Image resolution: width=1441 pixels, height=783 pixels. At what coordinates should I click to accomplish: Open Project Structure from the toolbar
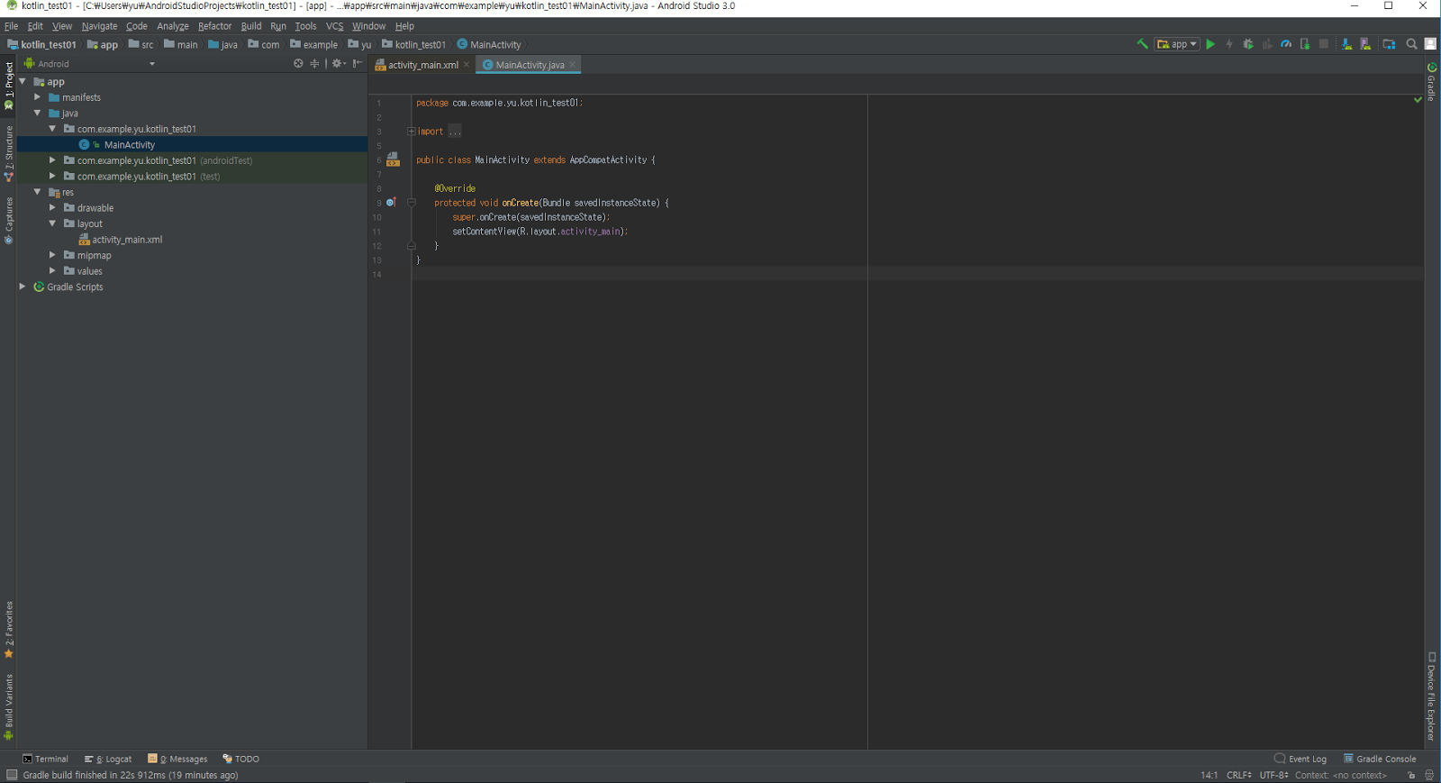[x=1389, y=44]
